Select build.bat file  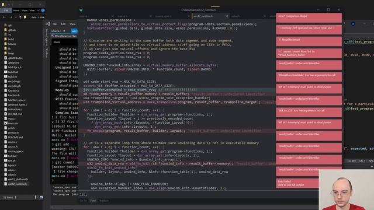click(11, 72)
